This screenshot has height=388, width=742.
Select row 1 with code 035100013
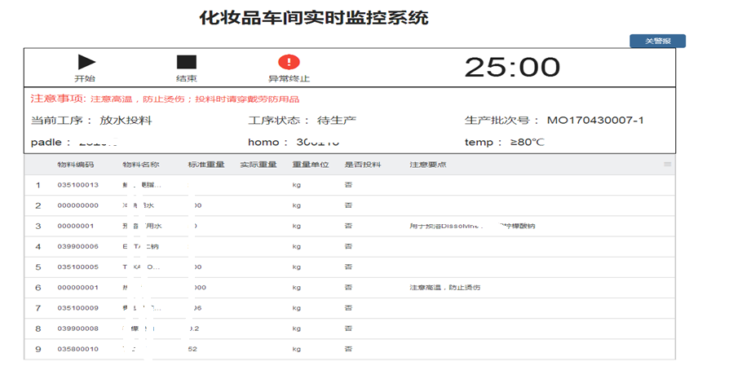[77, 185]
